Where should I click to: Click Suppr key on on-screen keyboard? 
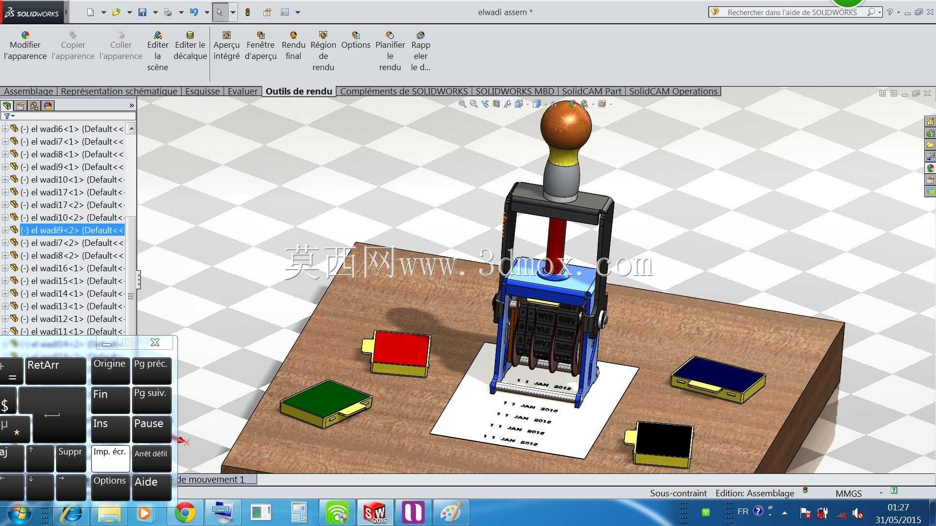(x=71, y=459)
